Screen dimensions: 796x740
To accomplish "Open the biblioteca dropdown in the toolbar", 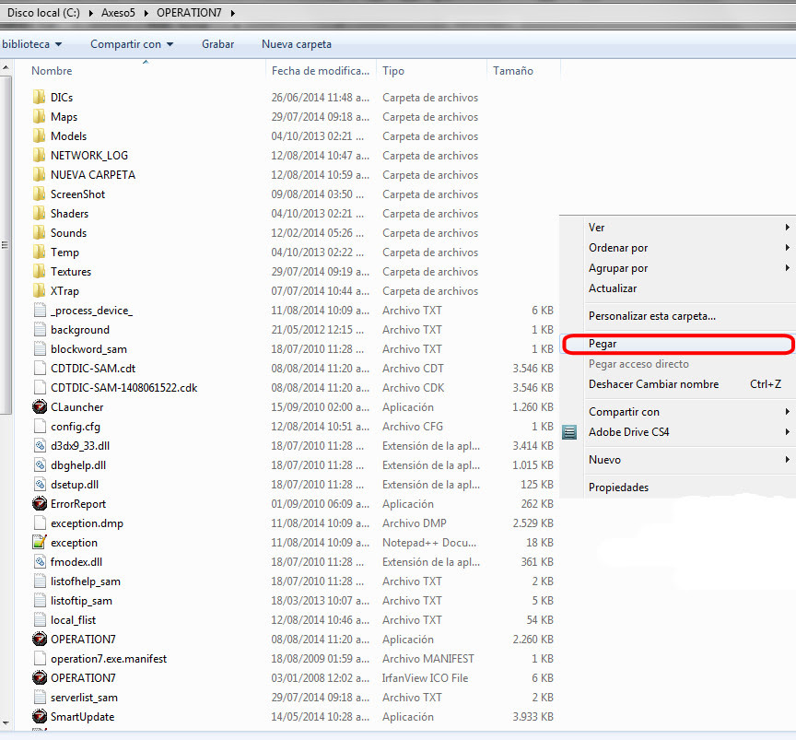I will coord(31,44).
